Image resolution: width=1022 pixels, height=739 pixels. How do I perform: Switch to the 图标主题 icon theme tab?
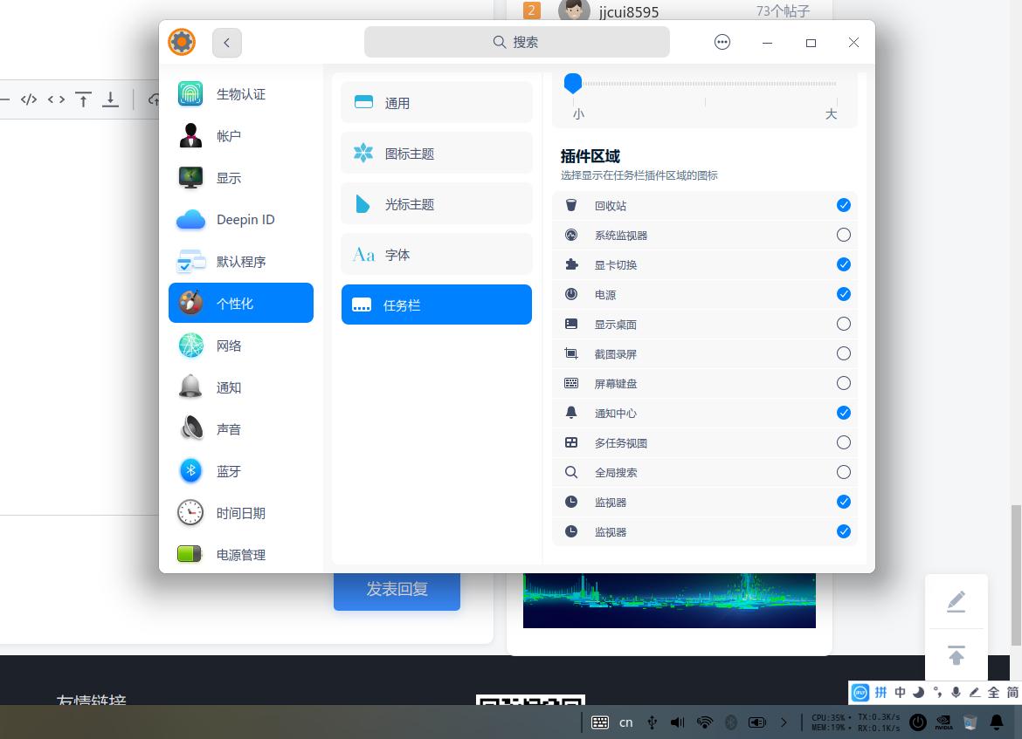point(436,153)
